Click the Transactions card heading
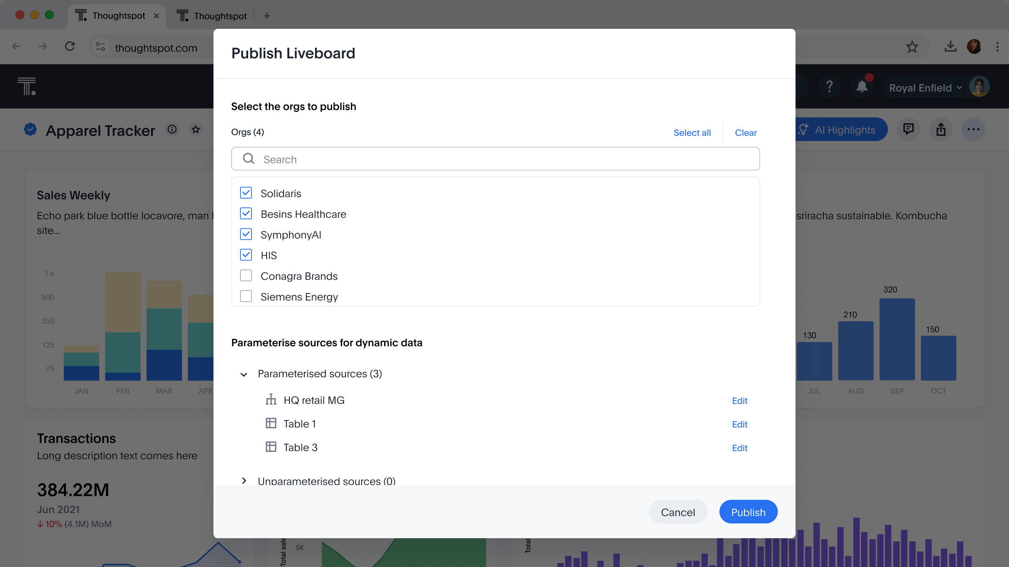Screen dimensions: 1009x567 (x=76, y=438)
